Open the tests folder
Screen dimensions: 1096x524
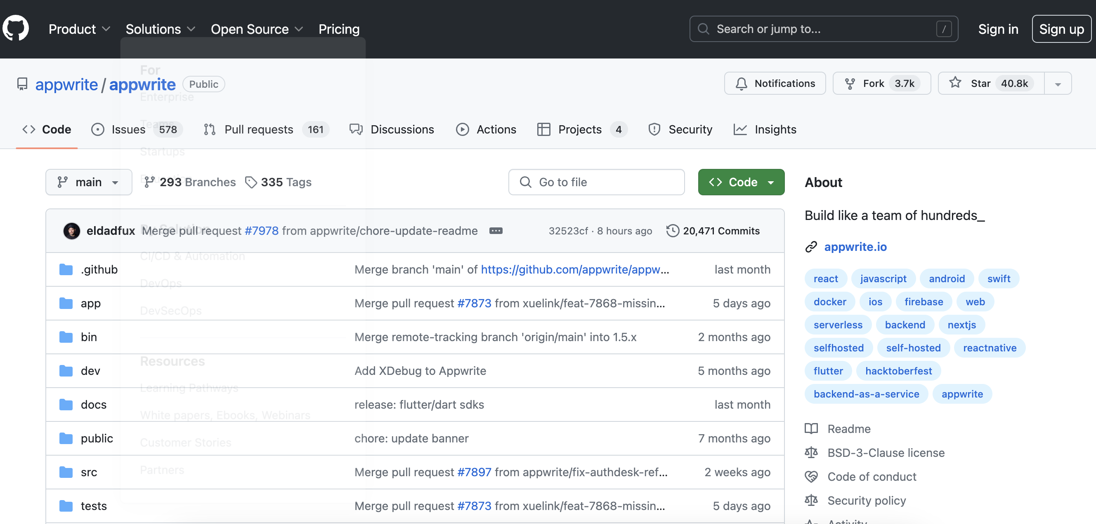coord(94,506)
